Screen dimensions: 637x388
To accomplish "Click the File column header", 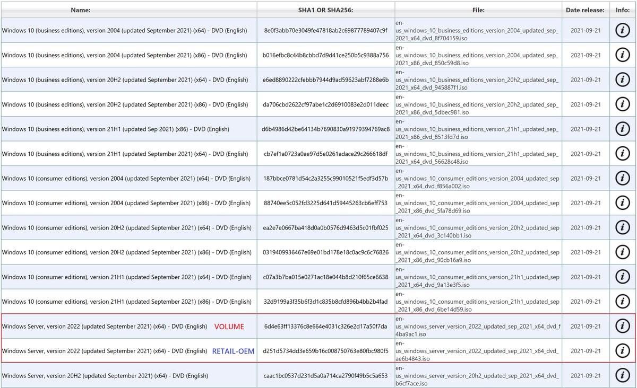I will pos(478,10).
